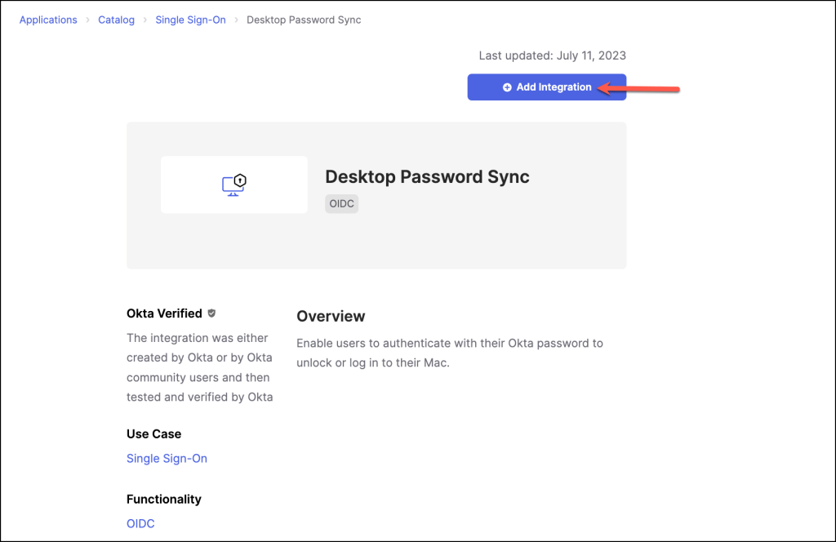Click the chevron after Applications breadcrumb

pos(88,20)
